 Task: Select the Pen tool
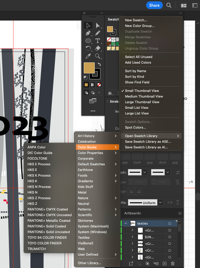coord(88,33)
